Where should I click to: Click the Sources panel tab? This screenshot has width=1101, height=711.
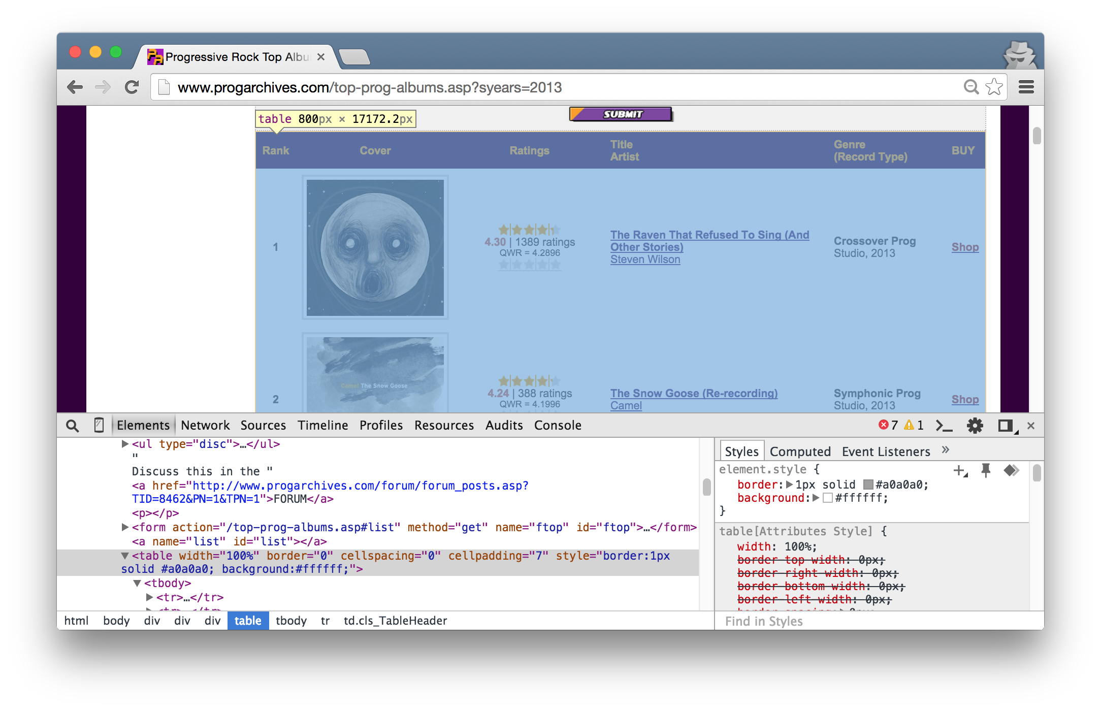[x=264, y=425]
